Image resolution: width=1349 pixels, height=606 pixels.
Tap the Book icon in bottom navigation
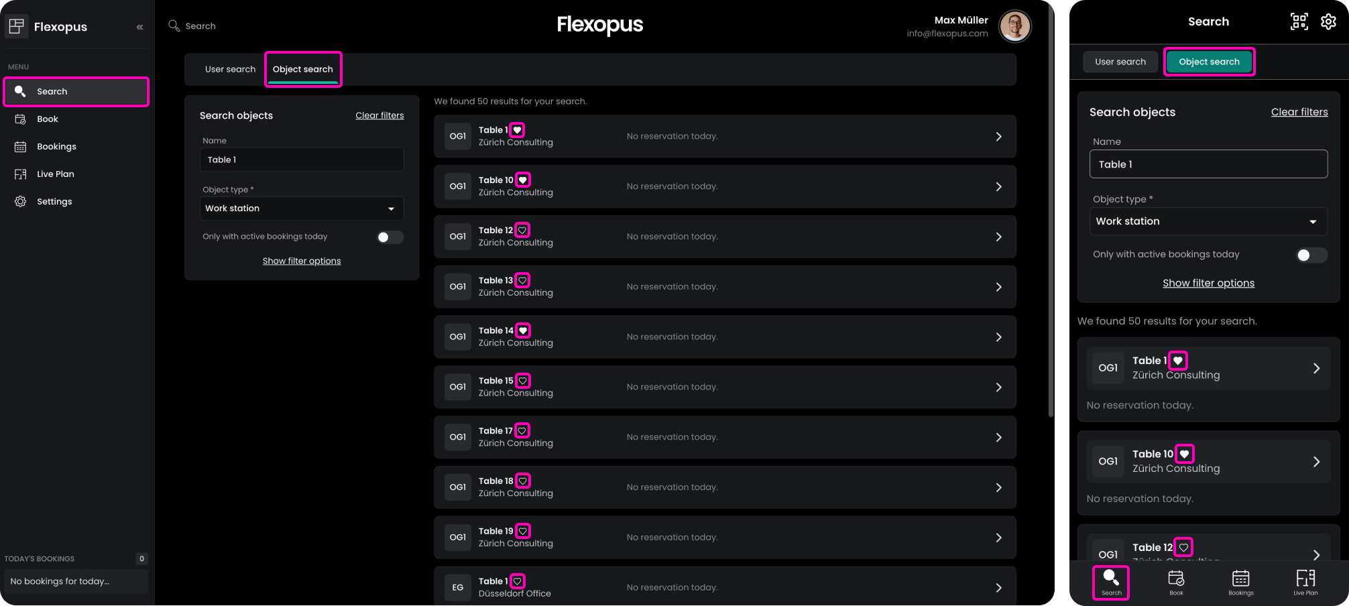point(1176,582)
